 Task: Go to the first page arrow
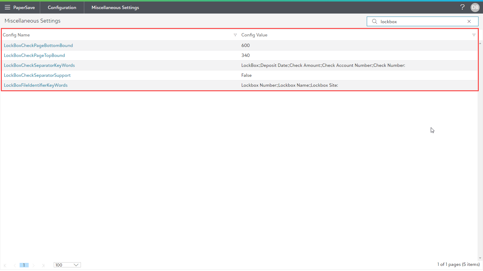(5, 265)
